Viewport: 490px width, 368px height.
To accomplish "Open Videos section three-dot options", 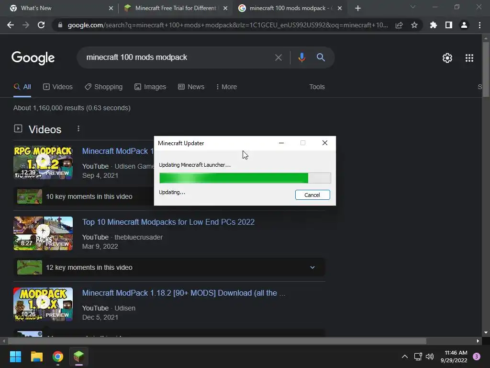I will click(78, 128).
